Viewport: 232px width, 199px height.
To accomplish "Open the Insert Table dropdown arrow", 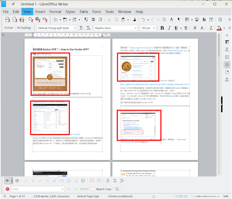I will click(192, 19).
